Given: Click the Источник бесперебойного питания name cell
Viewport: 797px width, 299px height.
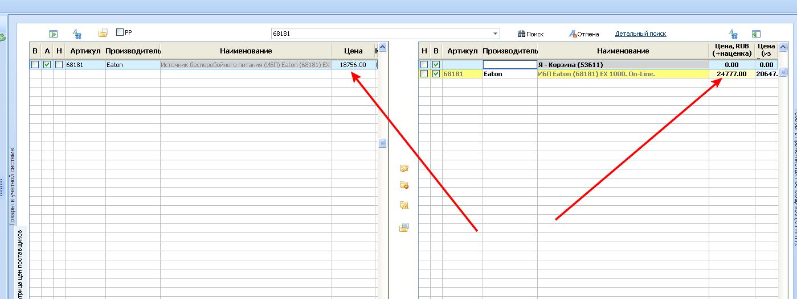Looking at the screenshot, I should pos(246,65).
